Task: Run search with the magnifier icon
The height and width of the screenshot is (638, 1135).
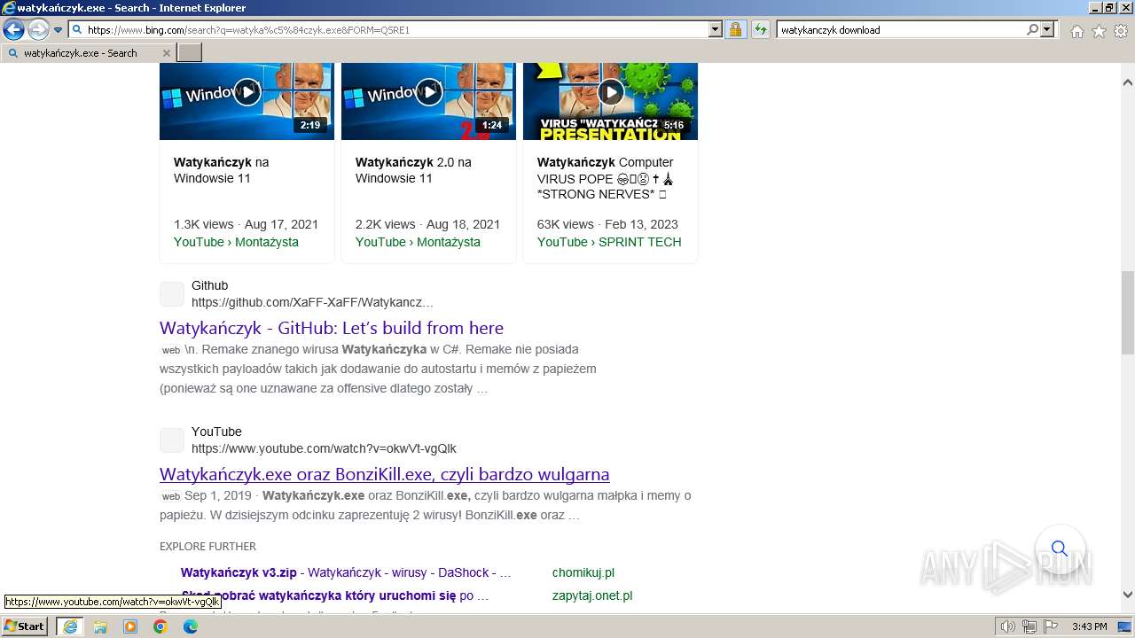Action: click(x=1032, y=29)
